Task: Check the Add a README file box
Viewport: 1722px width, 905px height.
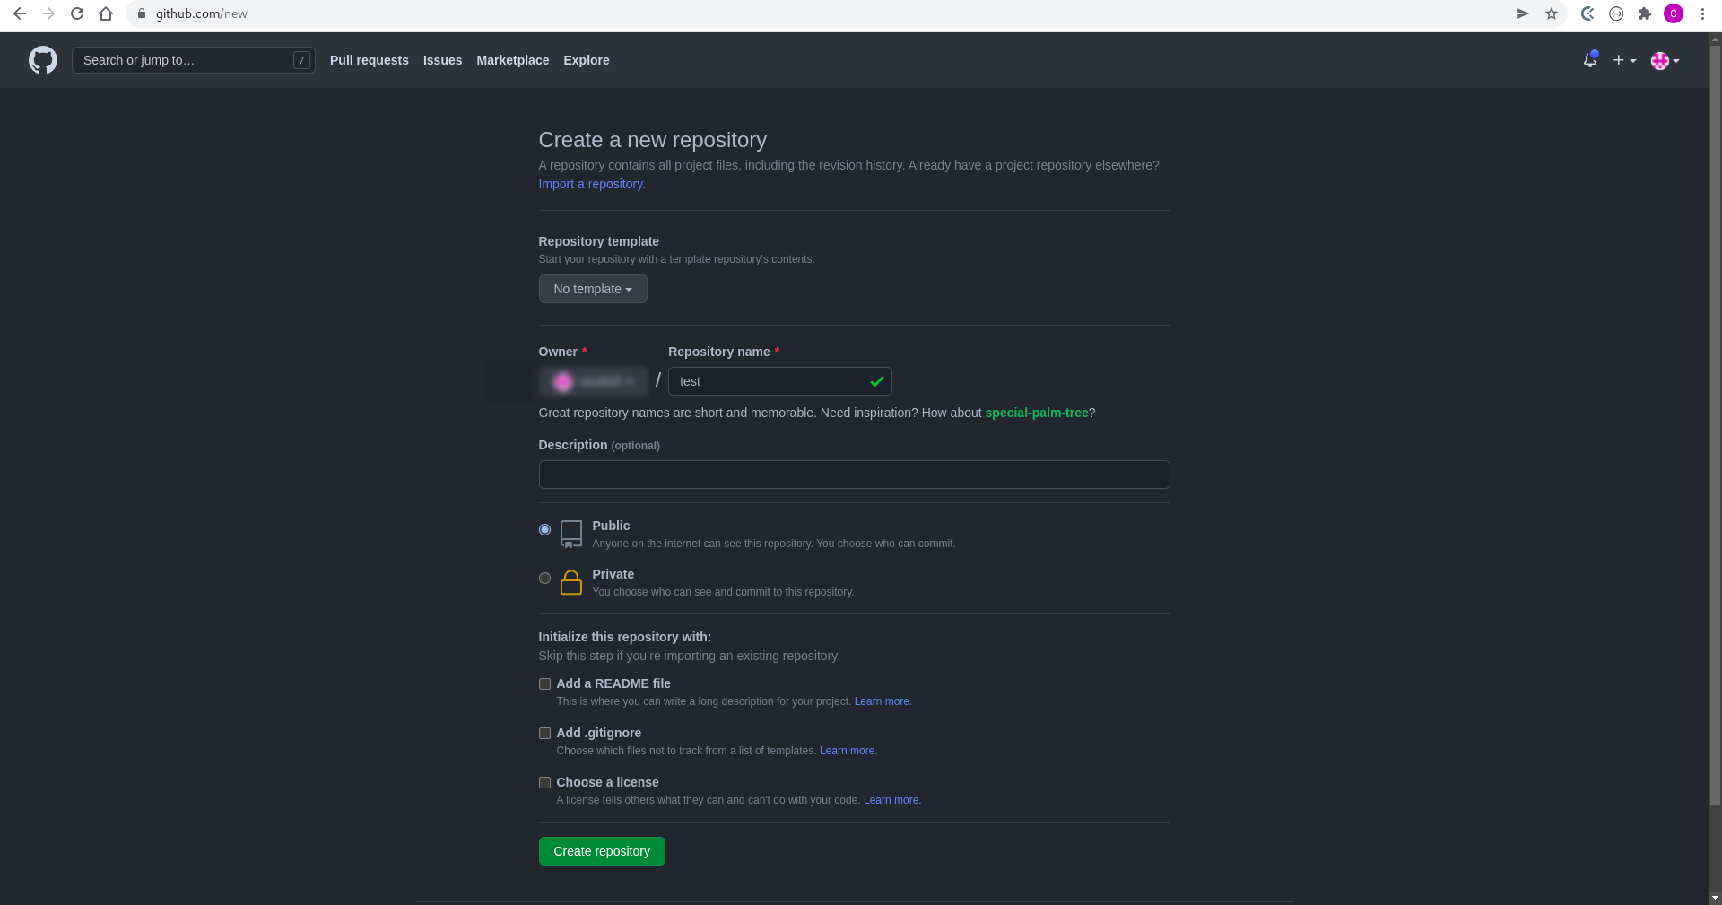Action: (x=544, y=684)
